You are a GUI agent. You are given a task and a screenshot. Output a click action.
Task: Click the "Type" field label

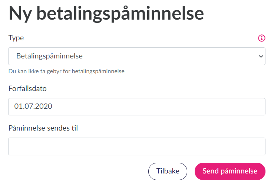[x=16, y=38]
